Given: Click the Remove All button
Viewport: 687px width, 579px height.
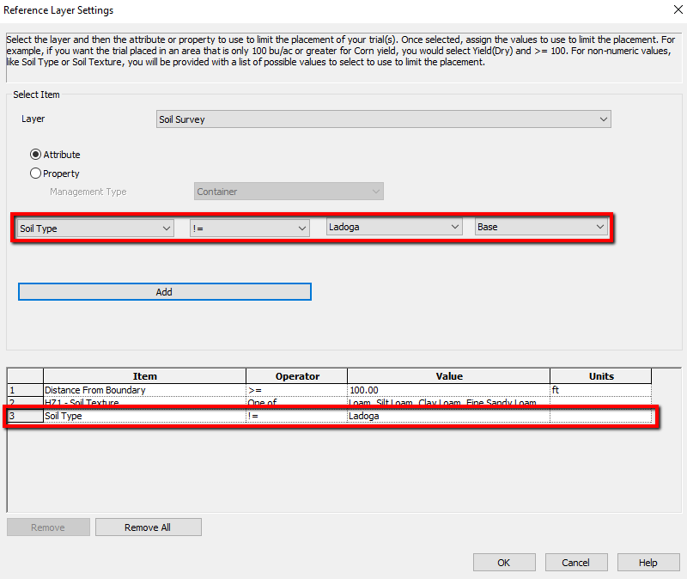Looking at the screenshot, I should pos(148,527).
